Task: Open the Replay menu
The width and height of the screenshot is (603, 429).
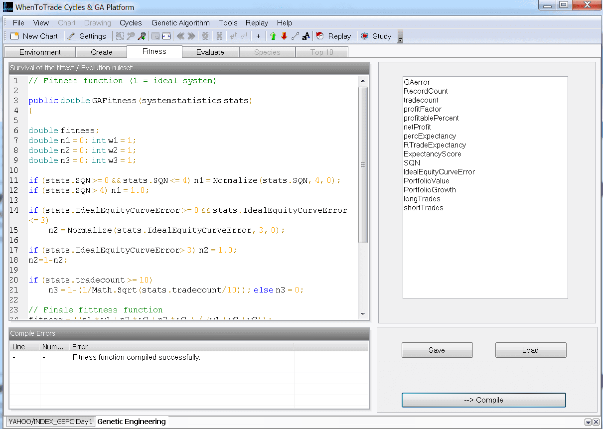Action: pyautogui.click(x=257, y=23)
